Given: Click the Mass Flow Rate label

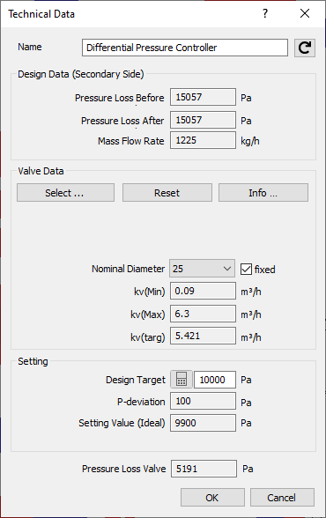Looking at the screenshot, I should [130, 141].
